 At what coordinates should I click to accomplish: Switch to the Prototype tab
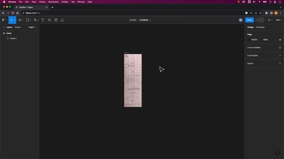coord(260,27)
